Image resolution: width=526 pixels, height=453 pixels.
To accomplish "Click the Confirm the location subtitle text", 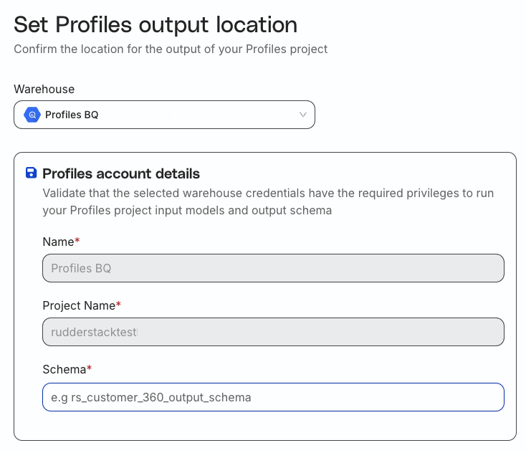I will click(171, 49).
